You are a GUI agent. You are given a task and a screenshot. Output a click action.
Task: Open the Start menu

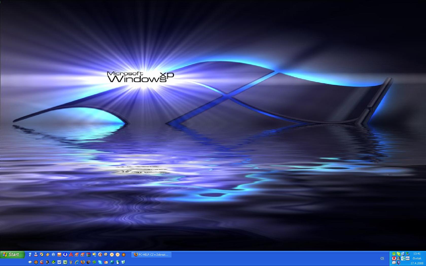coord(12,255)
